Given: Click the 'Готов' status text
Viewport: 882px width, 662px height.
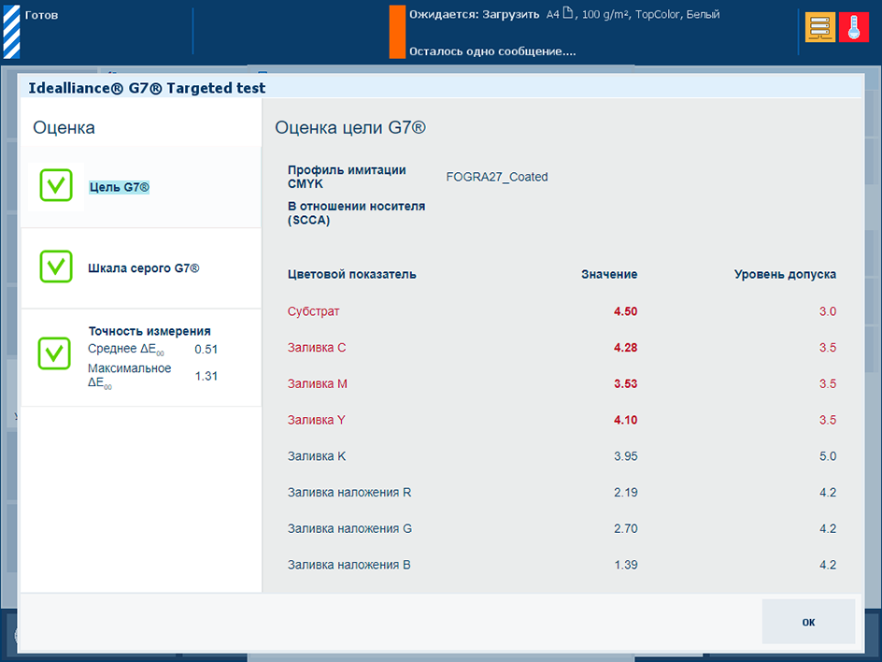Looking at the screenshot, I should pos(41,15).
